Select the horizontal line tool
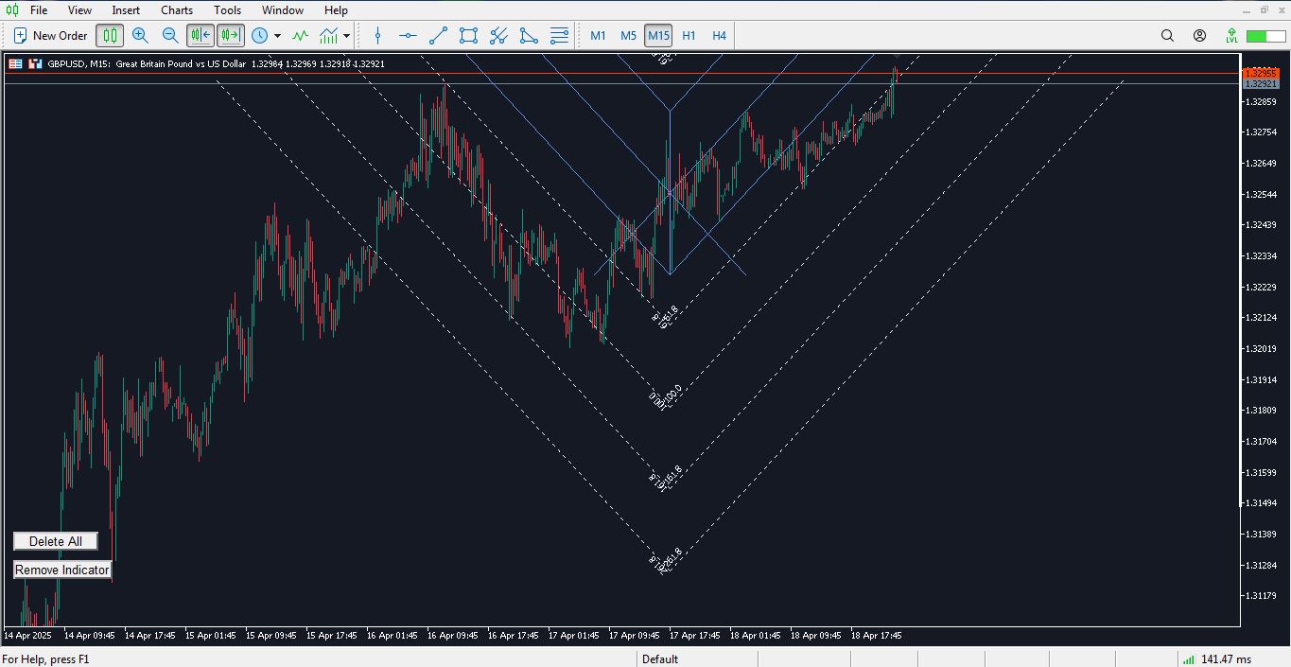Viewport: 1291px width, 667px height. point(408,36)
